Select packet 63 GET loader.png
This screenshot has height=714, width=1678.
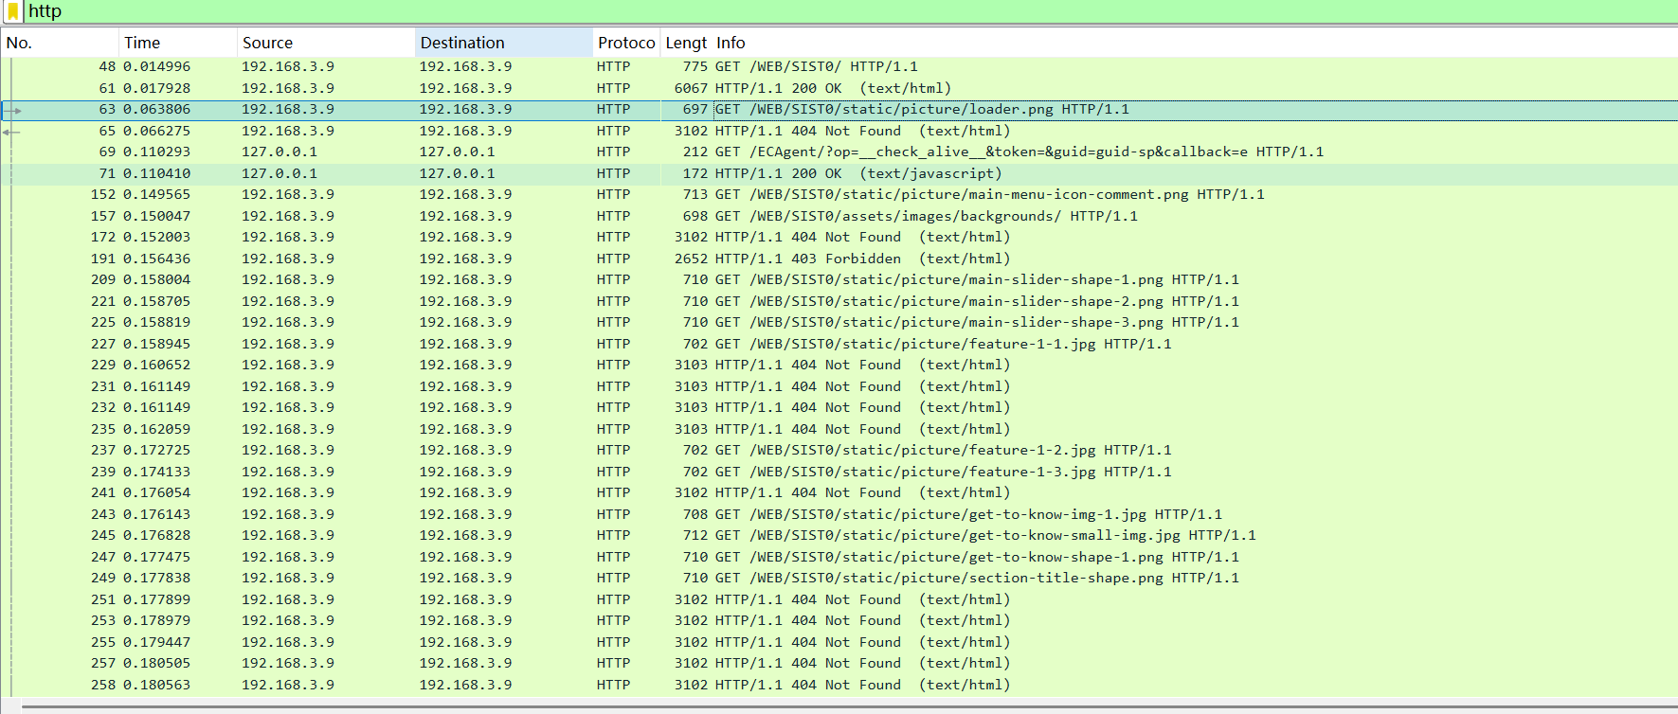point(839,109)
